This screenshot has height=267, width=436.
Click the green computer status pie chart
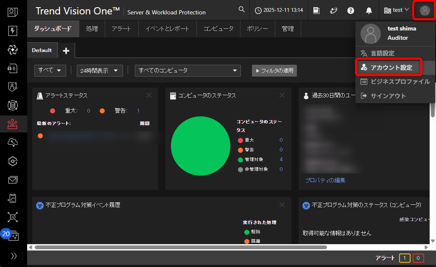pyautogui.click(x=200, y=146)
